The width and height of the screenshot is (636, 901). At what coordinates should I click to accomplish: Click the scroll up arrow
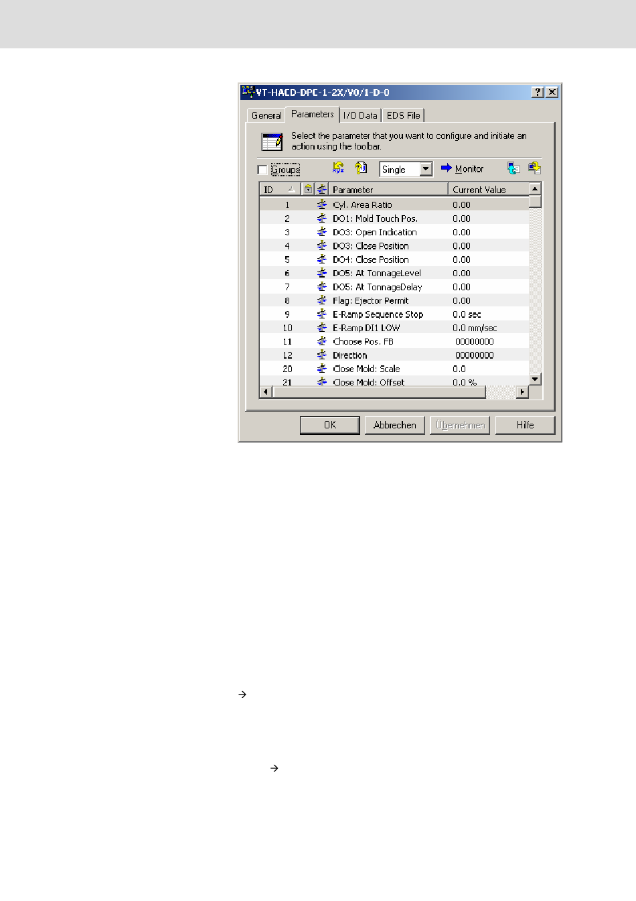535,189
